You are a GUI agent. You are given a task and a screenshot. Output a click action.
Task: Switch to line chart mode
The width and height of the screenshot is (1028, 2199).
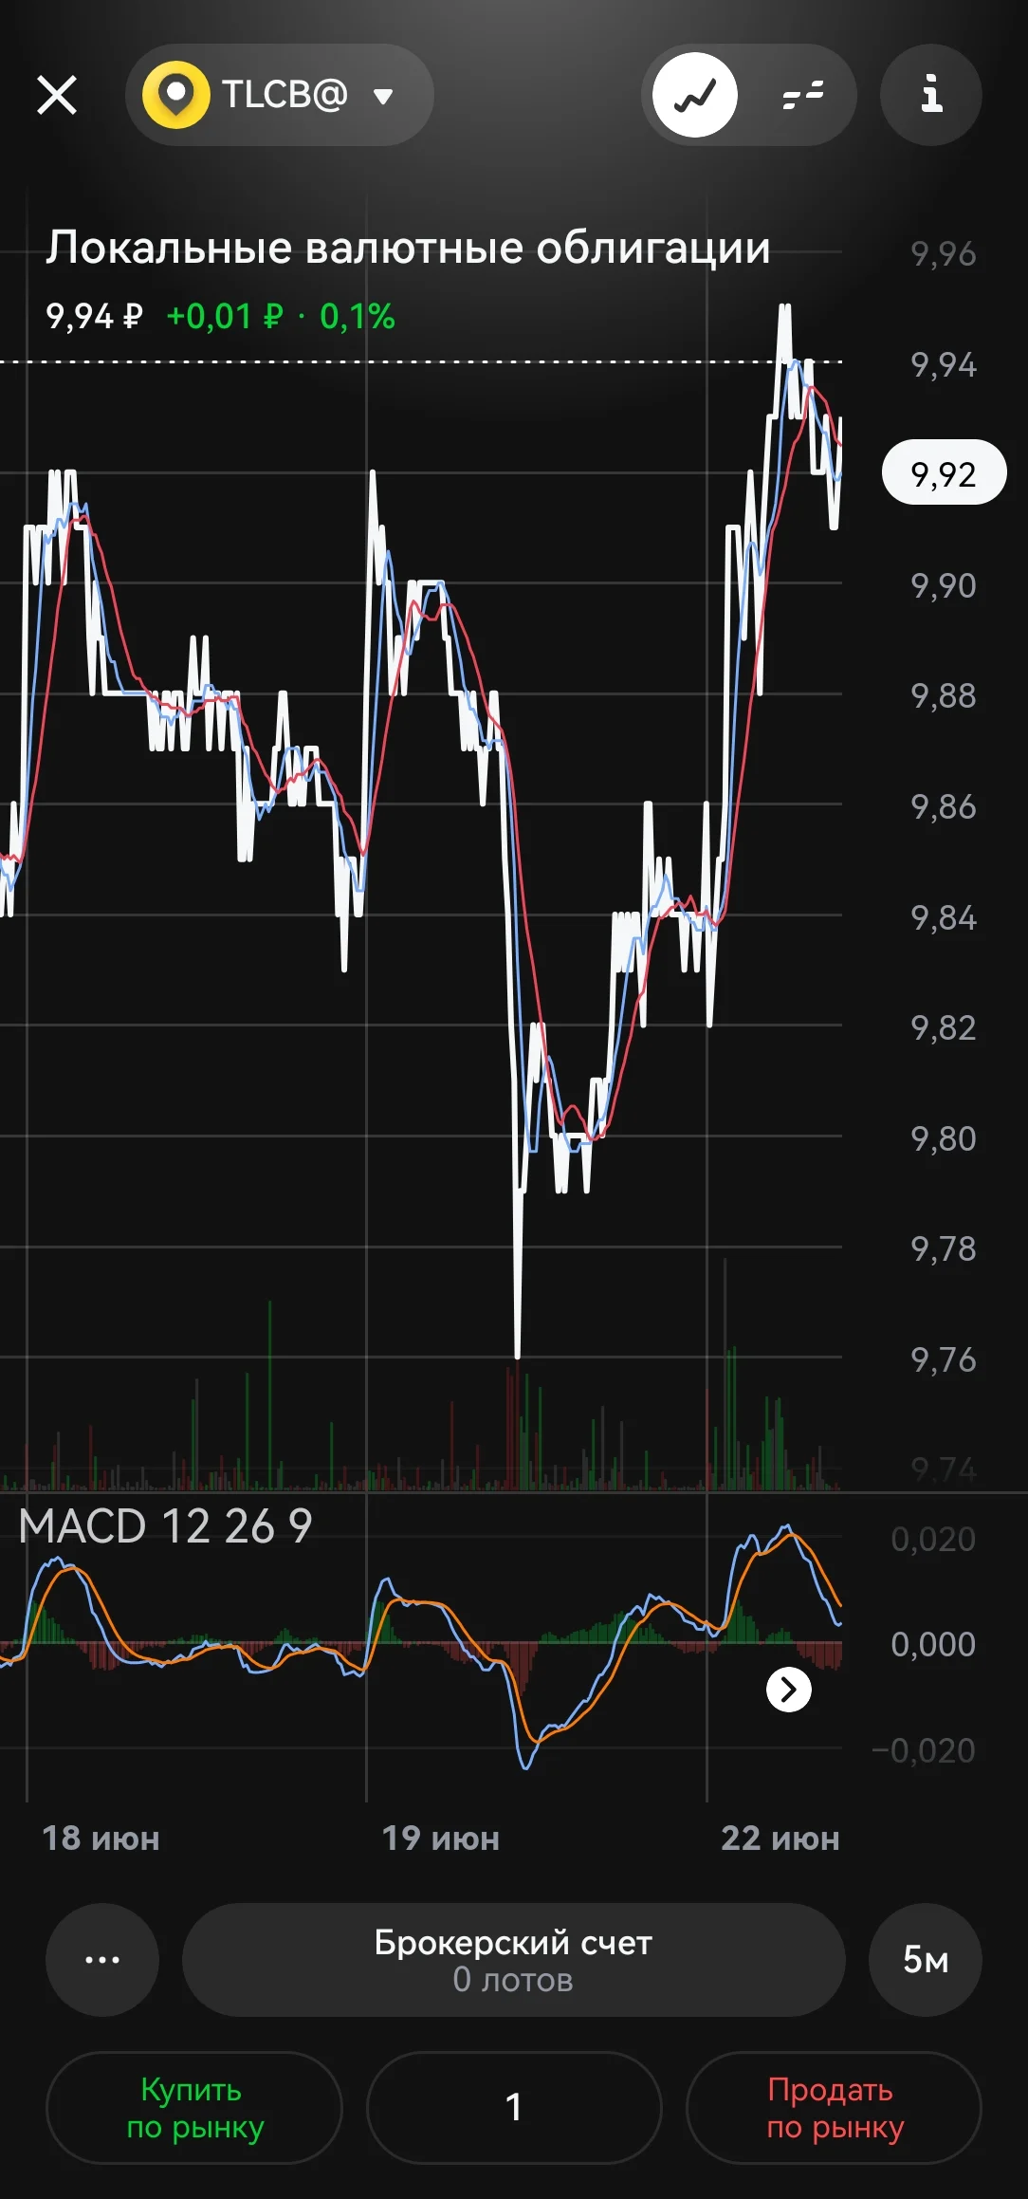695,95
